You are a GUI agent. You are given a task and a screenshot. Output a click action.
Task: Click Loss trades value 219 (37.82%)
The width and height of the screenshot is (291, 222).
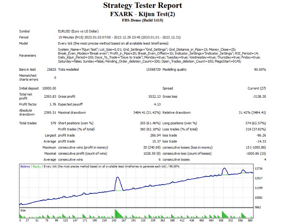[x=255, y=129]
